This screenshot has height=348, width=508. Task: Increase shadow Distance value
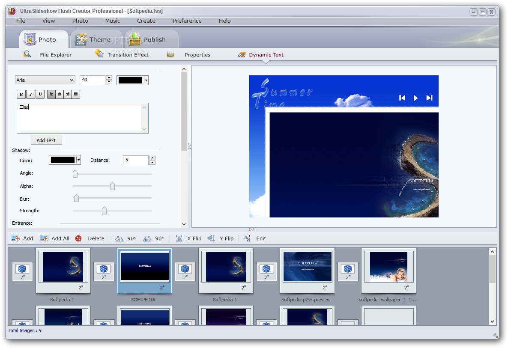152,158
